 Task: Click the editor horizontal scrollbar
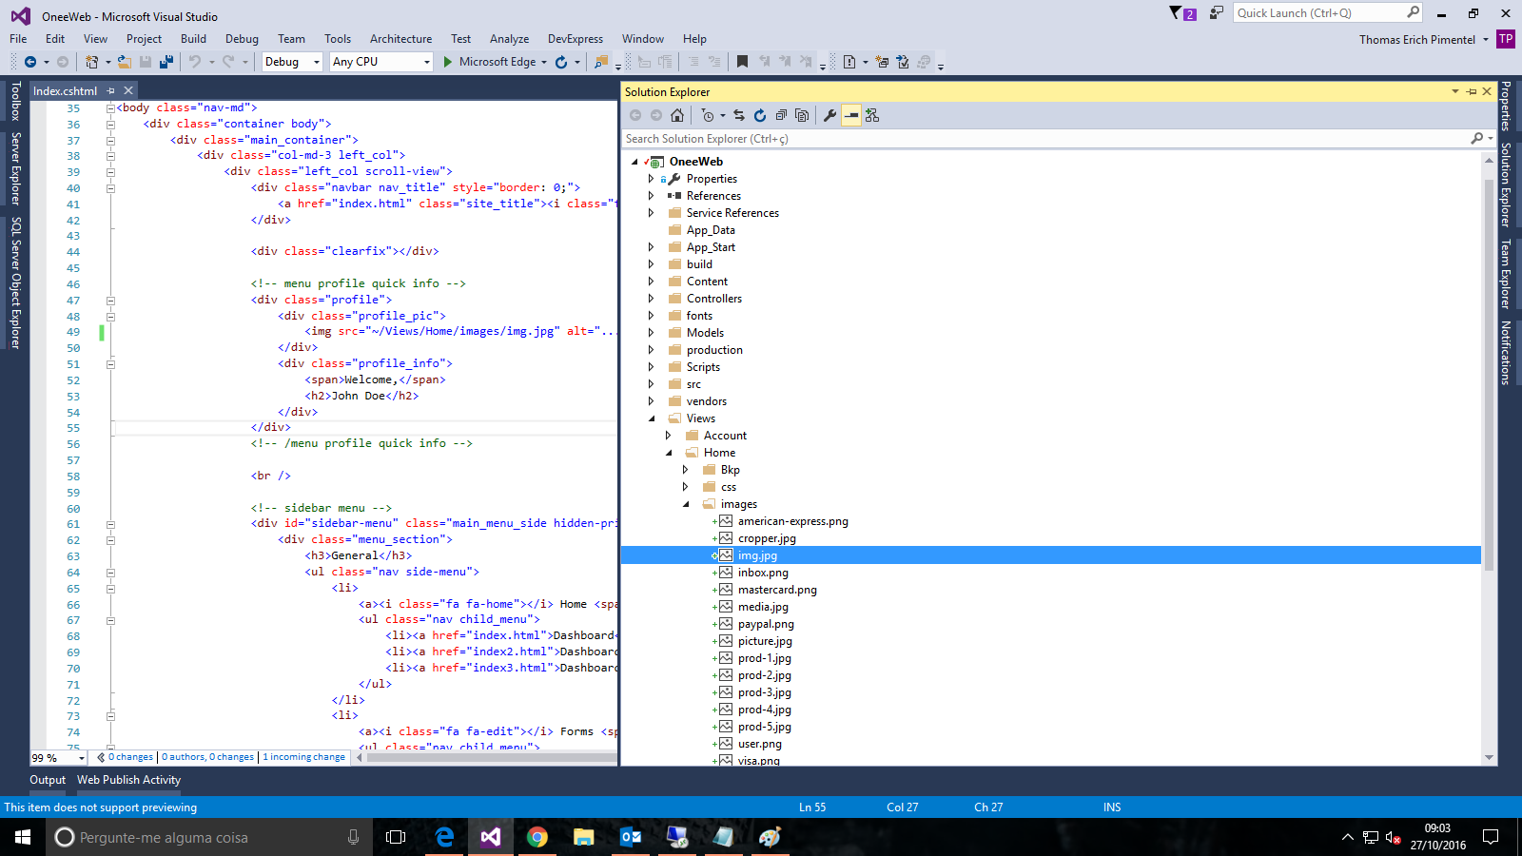click(490, 758)
